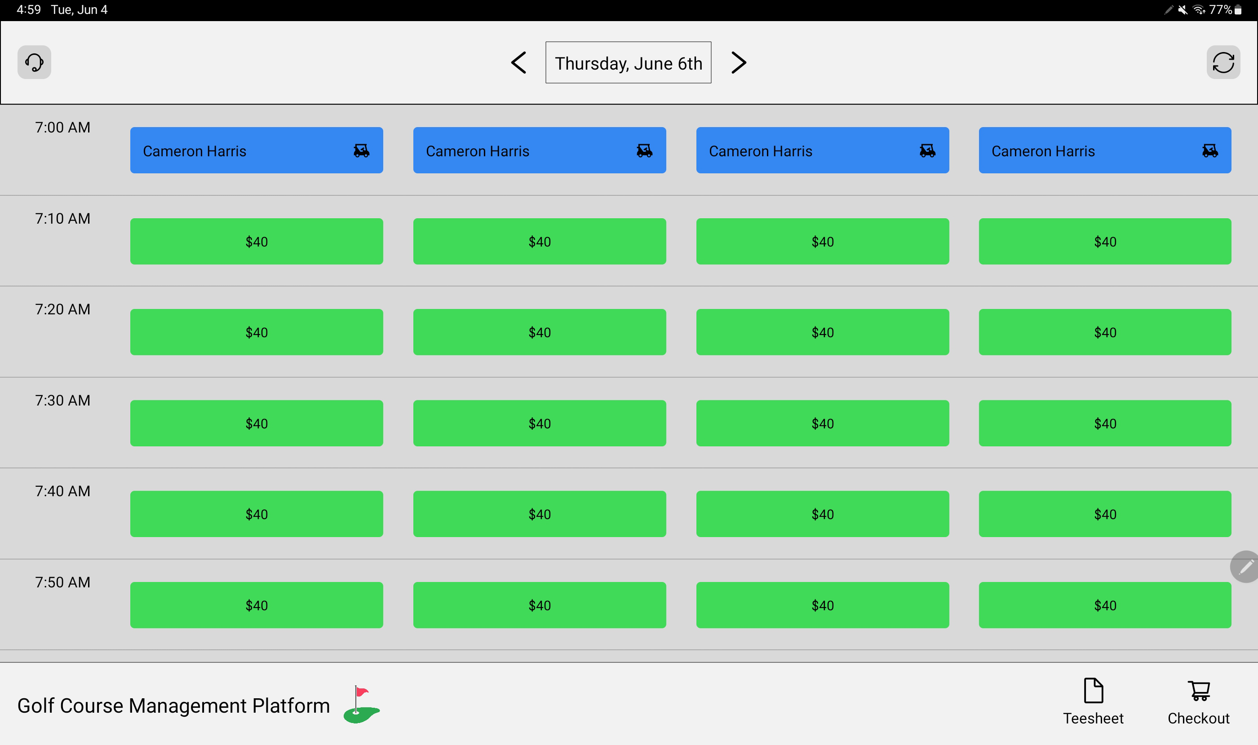Tap the Wi-Fi status icon
Screen dimensions: 1258x745
(x=1199, y=9)
